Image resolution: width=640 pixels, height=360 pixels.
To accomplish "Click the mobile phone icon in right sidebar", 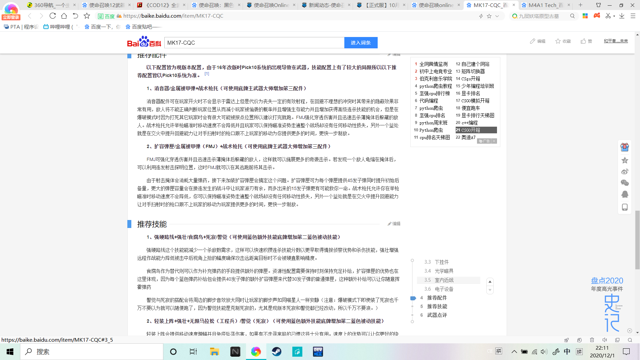I will click(x=625, y=207).
